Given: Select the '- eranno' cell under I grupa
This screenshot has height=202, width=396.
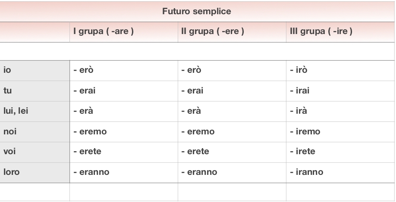Looking at the screenshot, I should (x=123, y=172).
